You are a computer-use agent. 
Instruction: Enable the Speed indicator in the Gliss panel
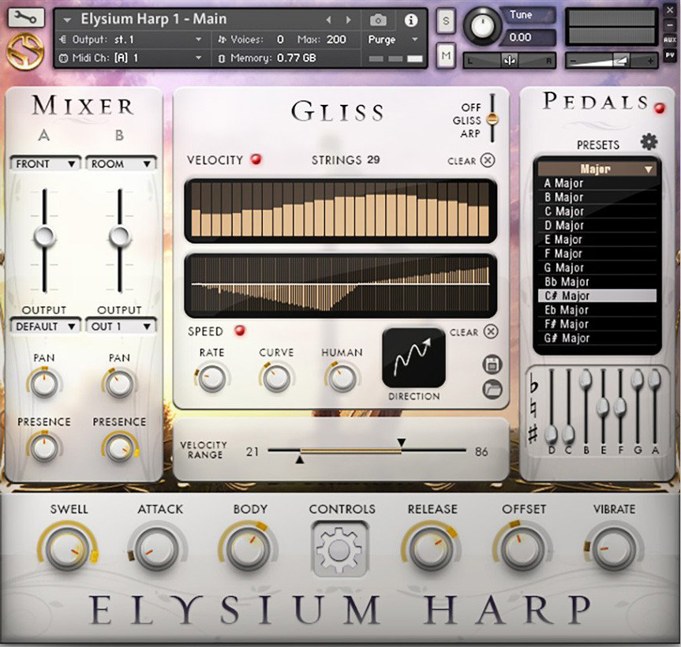tap(241, 331)
